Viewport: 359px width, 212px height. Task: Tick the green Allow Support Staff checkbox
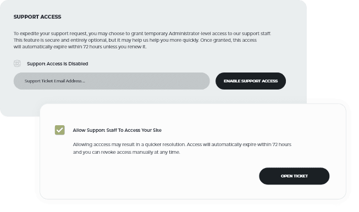[60, 130]
